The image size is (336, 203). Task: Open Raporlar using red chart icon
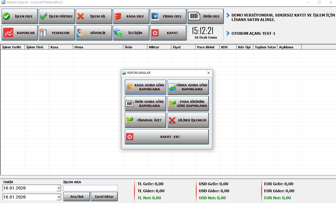pos(8,33)
